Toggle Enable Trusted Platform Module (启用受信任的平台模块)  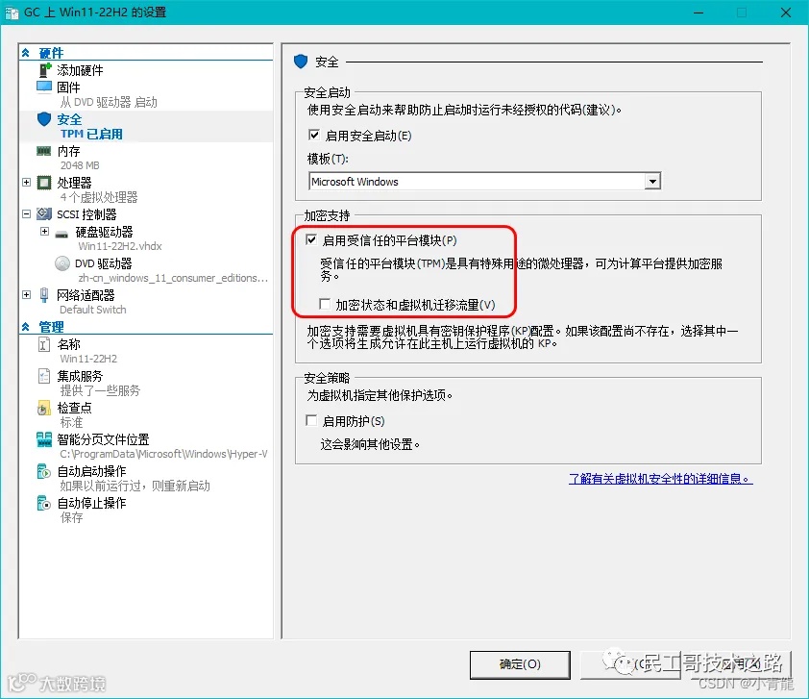point(311,240)
